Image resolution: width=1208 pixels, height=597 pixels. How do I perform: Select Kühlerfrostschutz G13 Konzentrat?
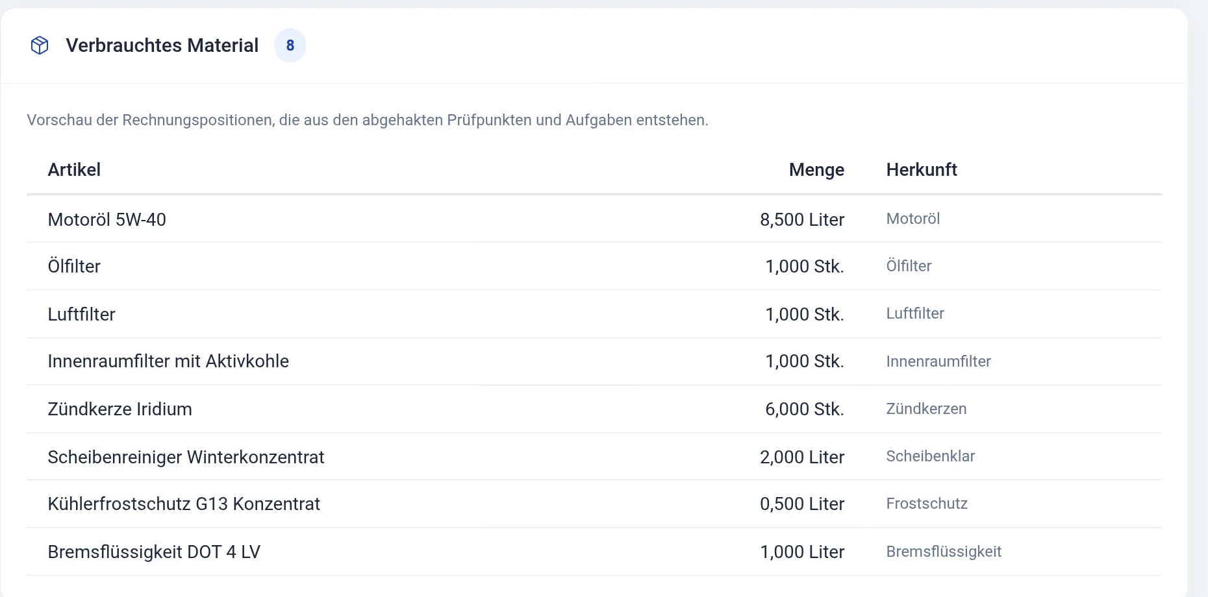184,504
